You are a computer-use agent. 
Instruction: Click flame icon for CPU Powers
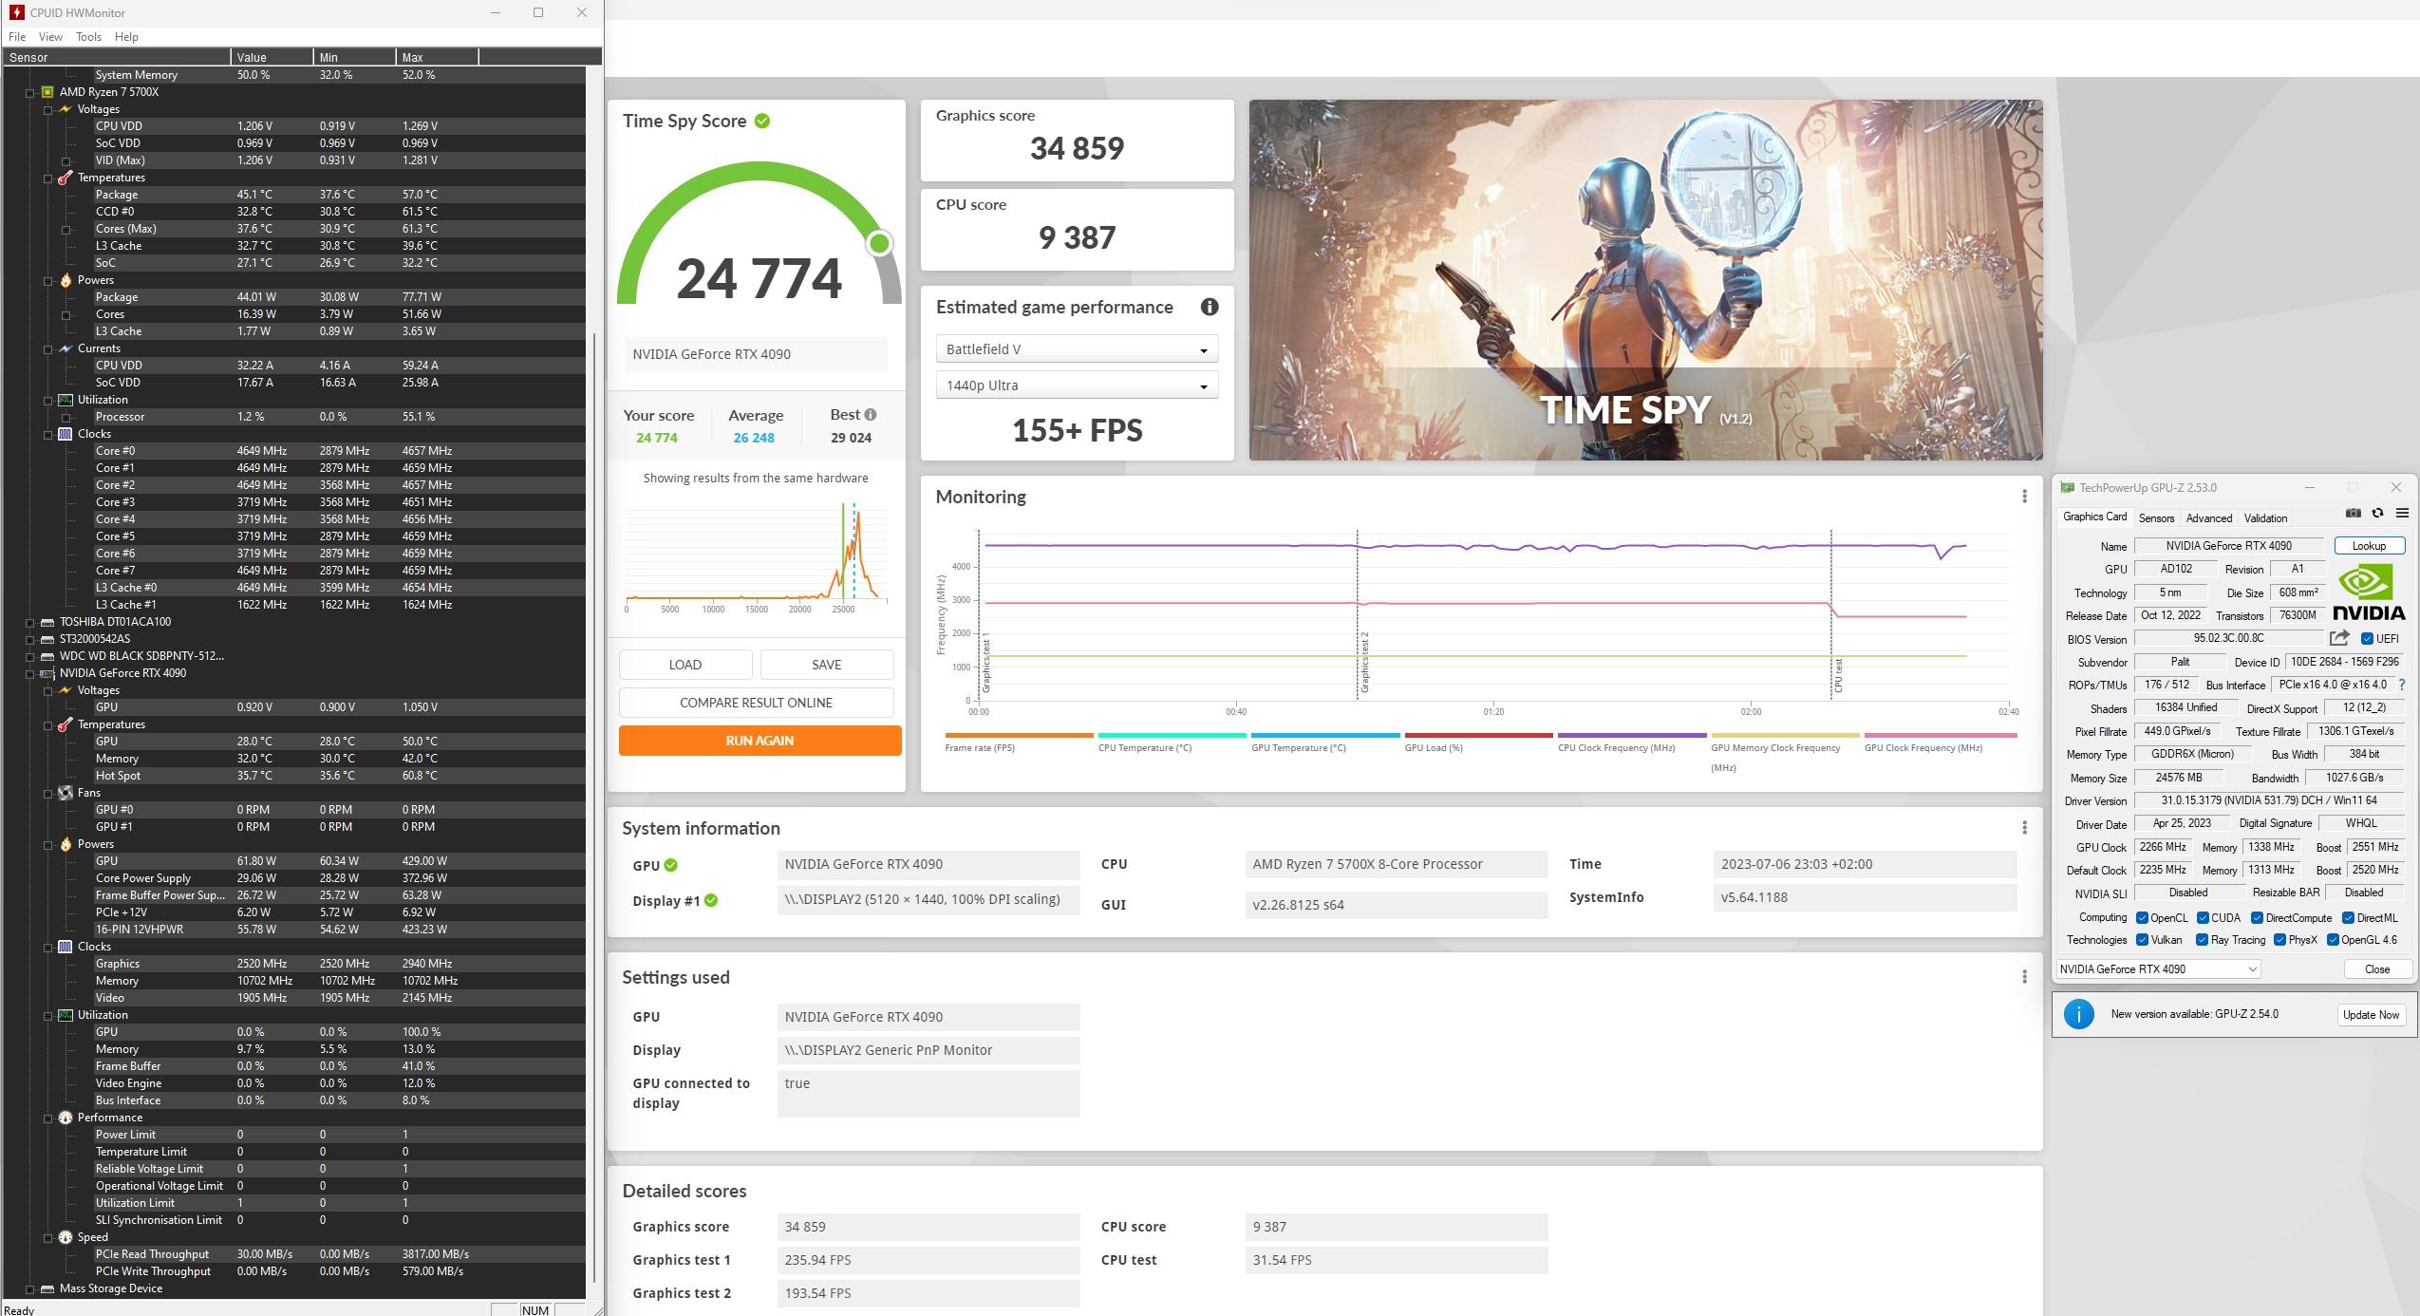(65, 280)
